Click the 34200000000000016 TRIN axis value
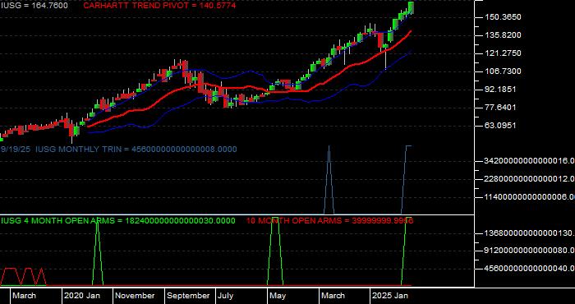The height and width of the screenshot is (304, 575). coord(529,160)
